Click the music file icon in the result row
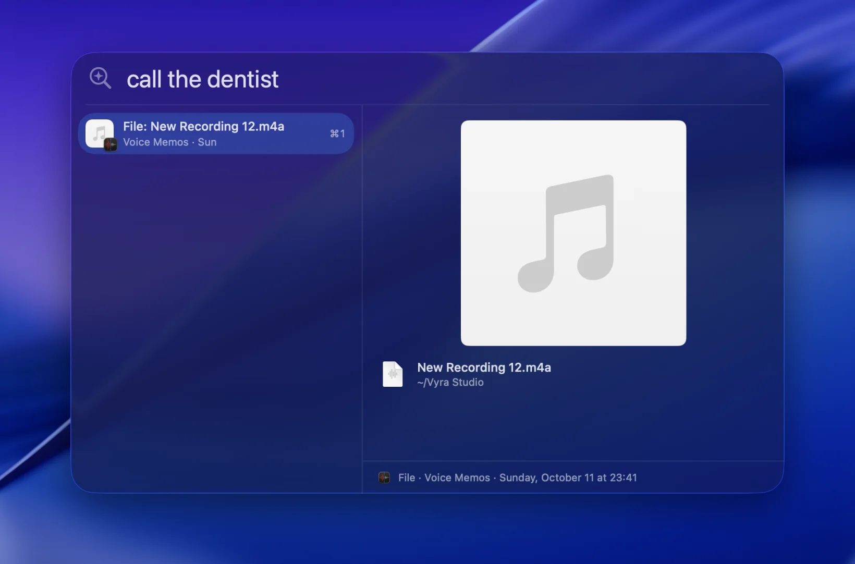 (100, 134)
